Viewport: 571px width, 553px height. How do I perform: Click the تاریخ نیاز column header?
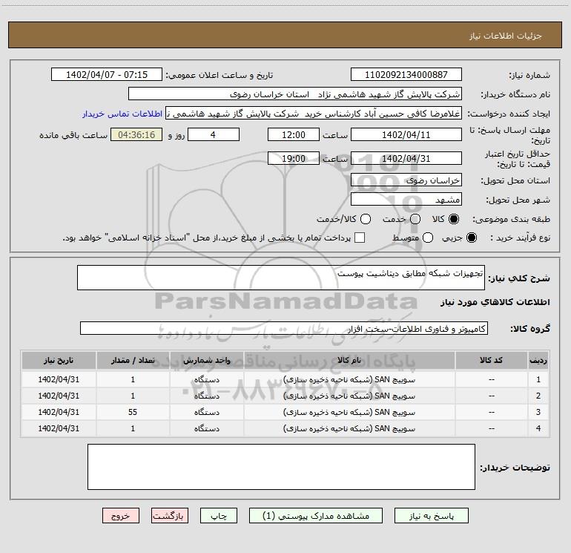[x=59, y=361]
